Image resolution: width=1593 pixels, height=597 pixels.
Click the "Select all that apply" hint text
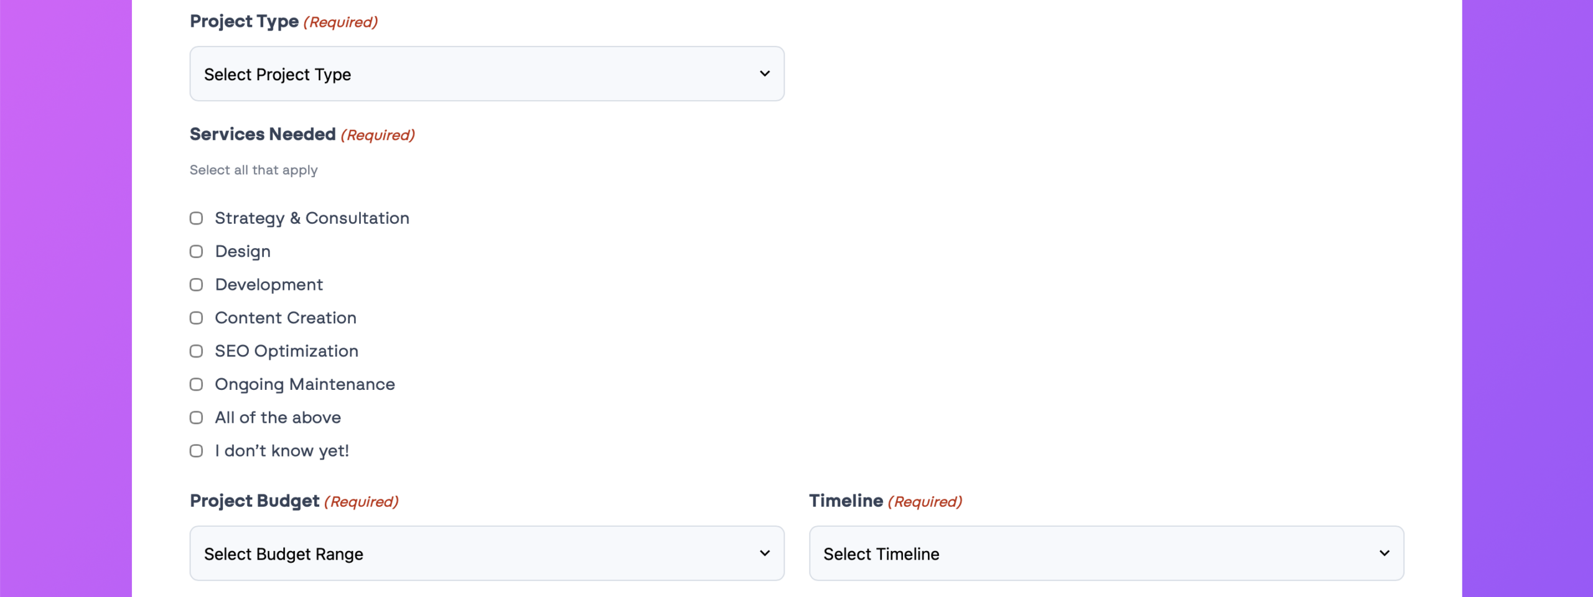(253, 170)
